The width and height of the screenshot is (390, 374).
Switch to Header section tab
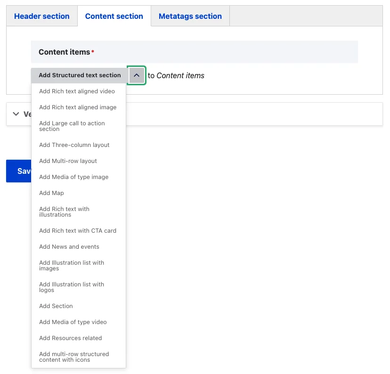coord(42,16)
